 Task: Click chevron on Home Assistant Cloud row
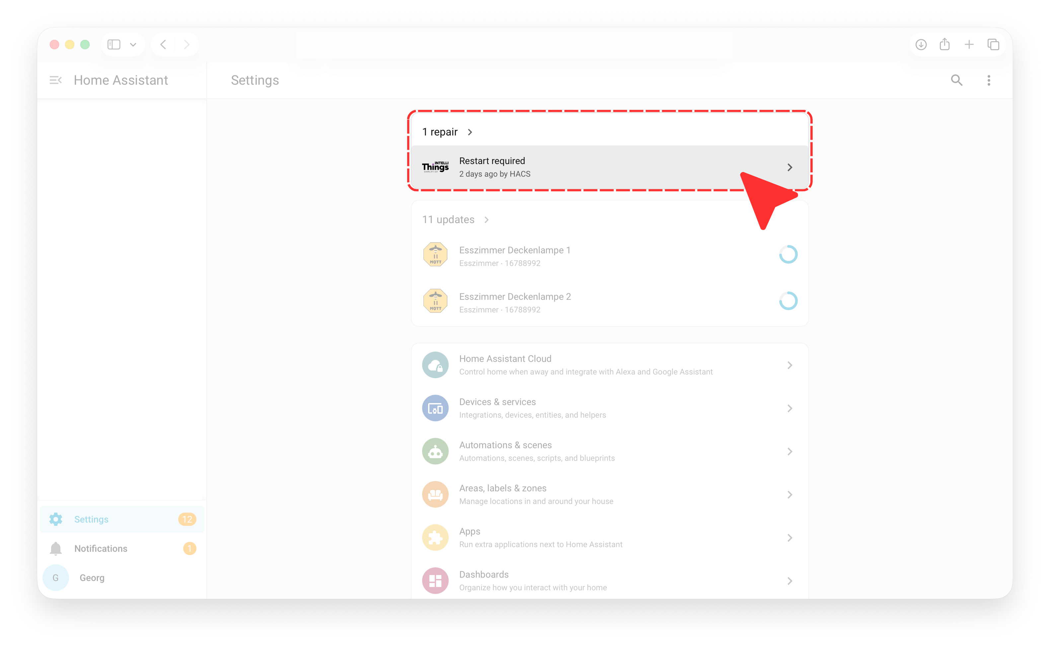789,365
